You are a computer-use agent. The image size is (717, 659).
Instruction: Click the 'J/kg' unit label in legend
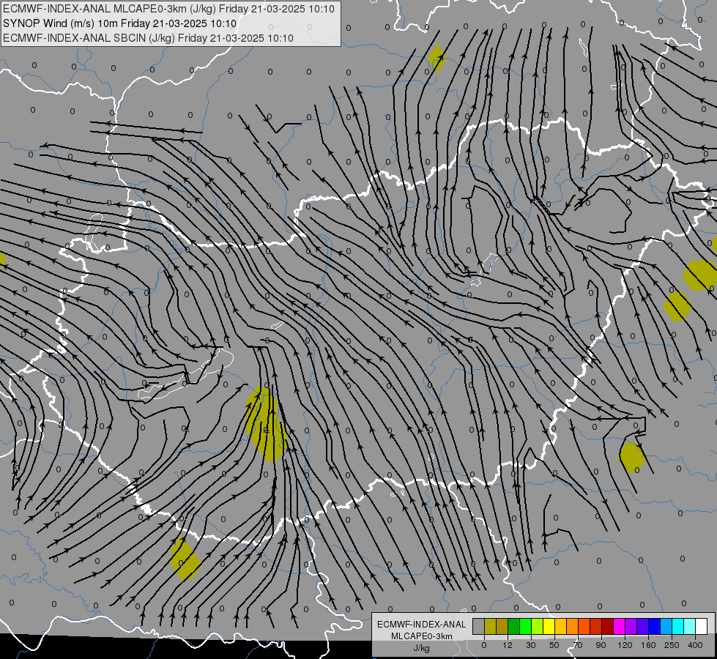click(422, 648)
